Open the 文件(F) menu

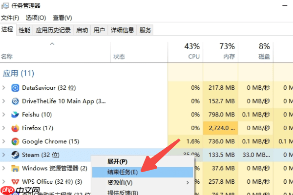click(10, 18)
